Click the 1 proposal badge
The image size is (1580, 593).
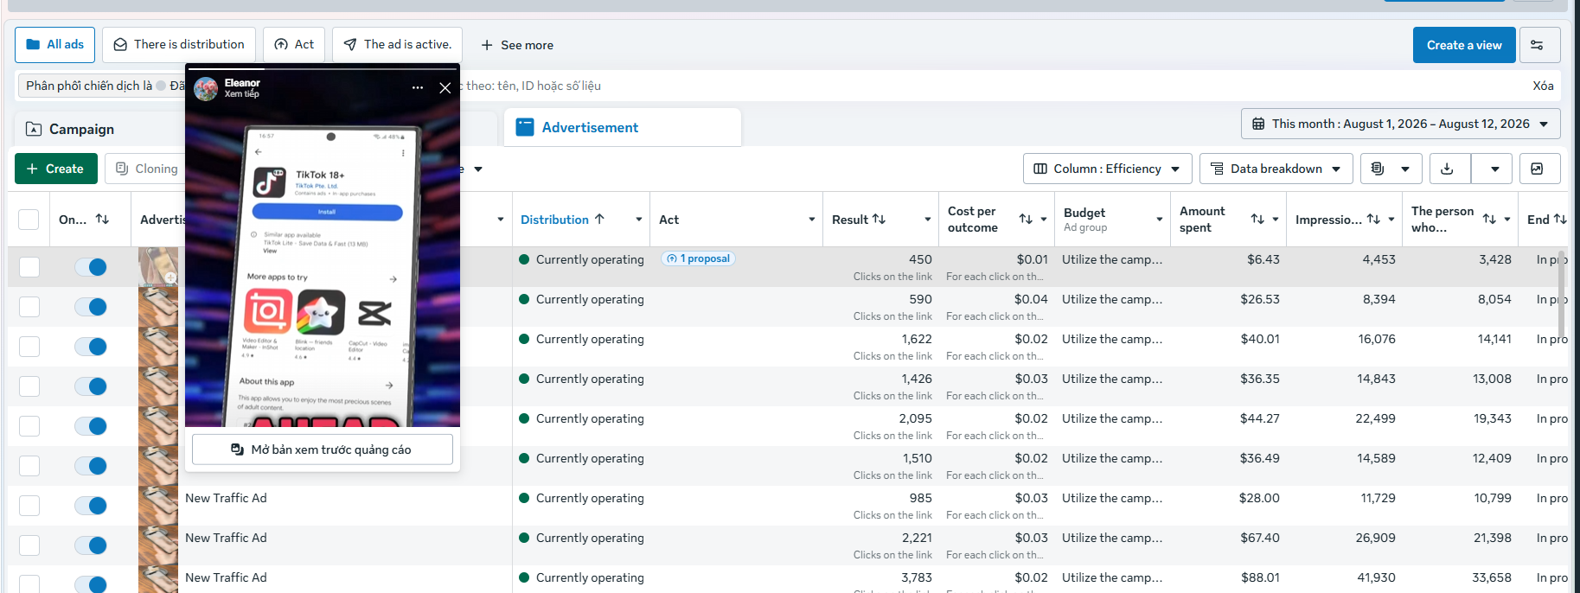(x=698, y=258)
